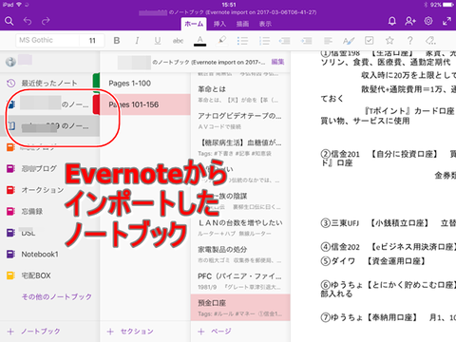Open paragraph alignment options
Image resolution: width=456 pixels, height=342 pixels.
point(328,41)
